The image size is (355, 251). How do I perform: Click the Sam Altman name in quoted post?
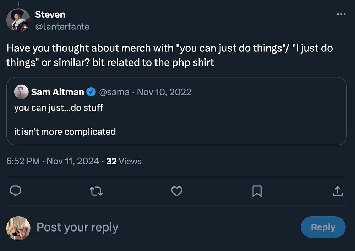[x=57, y=92]
